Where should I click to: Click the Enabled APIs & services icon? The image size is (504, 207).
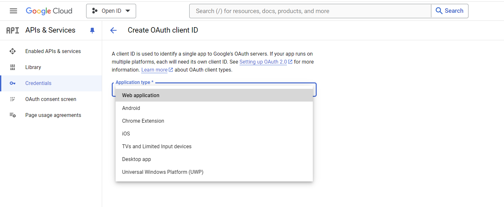[x=12, y=51]
